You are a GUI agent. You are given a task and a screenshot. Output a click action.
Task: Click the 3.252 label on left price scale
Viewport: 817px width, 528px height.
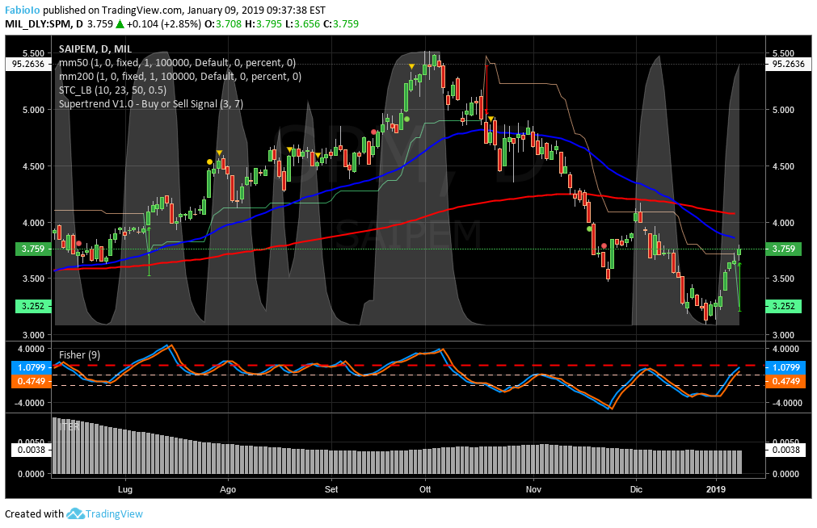[x=33, y=306]
